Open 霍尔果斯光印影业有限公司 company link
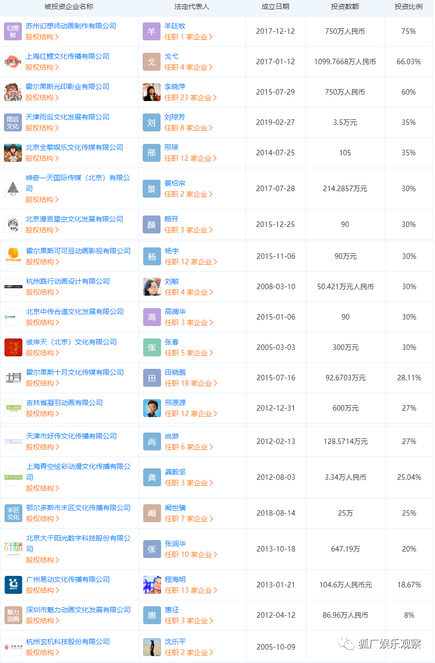Screen dimensions: 435x663 tap(68, 87)
